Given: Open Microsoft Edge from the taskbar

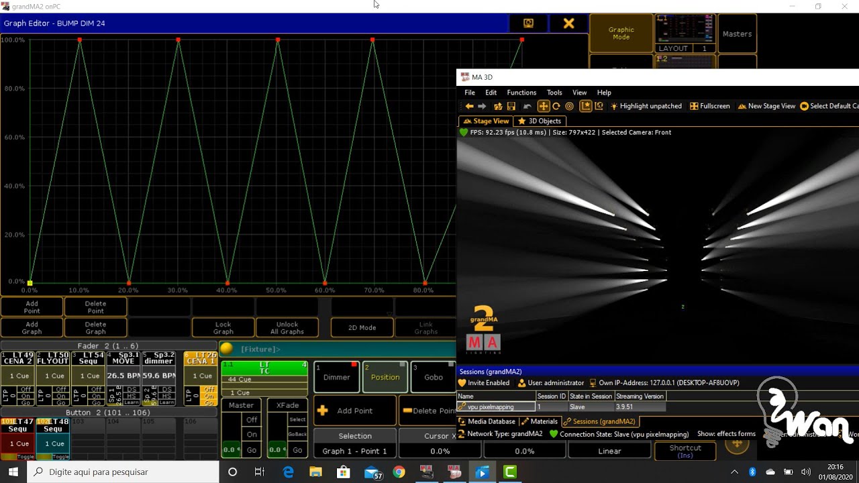Looking at the screenshot, I should coord(289,472).
